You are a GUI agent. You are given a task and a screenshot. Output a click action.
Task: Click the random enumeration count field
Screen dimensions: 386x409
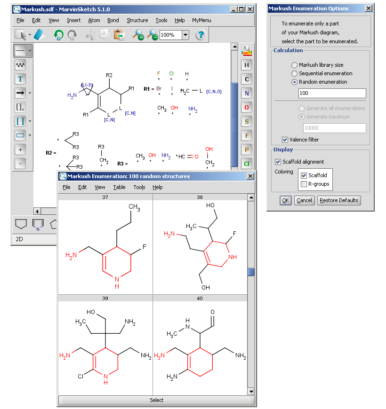click(332, 93)
